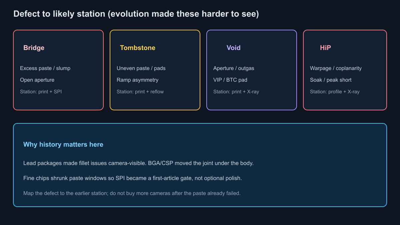Screen dimensions: 400x225
Task: Select the Tombstone card title
Action: pos(138,48)
